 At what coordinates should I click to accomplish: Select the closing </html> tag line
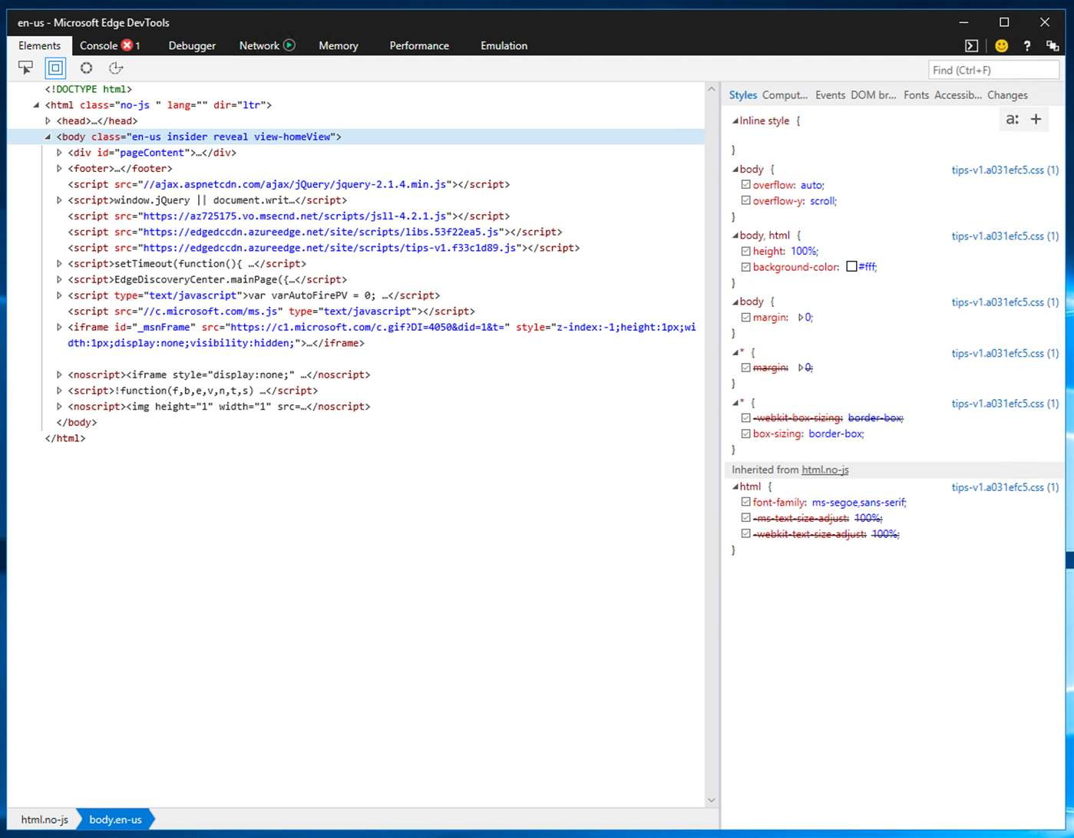coord(65,438)
